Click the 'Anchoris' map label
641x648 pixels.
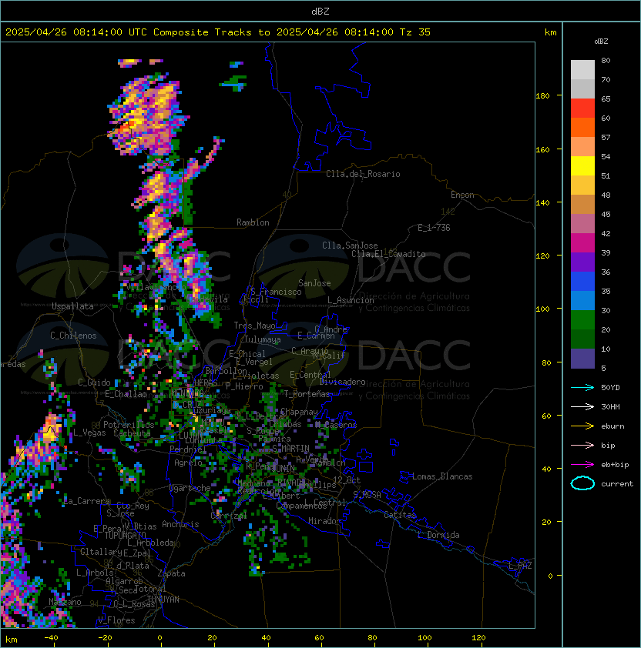click(180, 524)
